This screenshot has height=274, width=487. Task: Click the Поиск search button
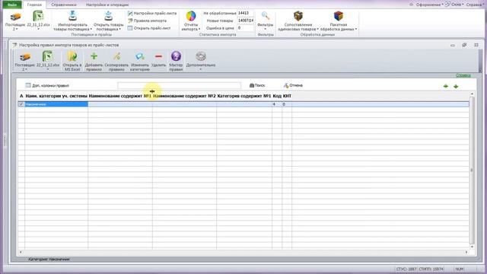click(257, 85)
